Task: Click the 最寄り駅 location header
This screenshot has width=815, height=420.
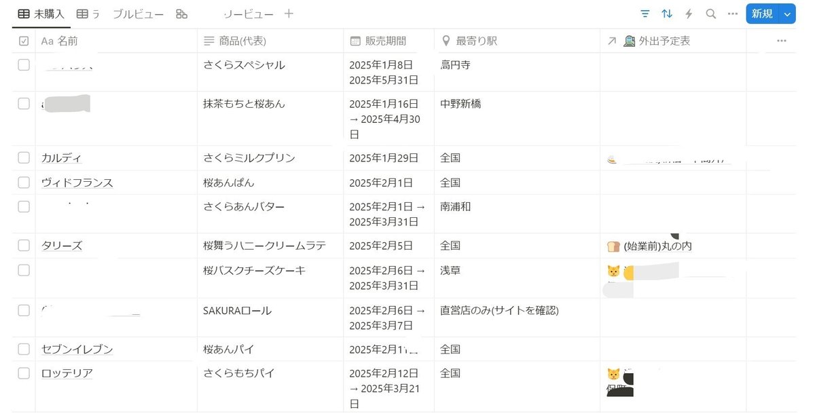Action: pos(469,41)
